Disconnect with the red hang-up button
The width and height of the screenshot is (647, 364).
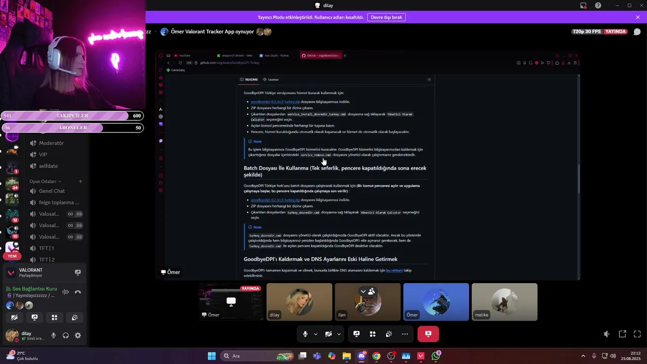pyautogui.click(x=428, y=334)
